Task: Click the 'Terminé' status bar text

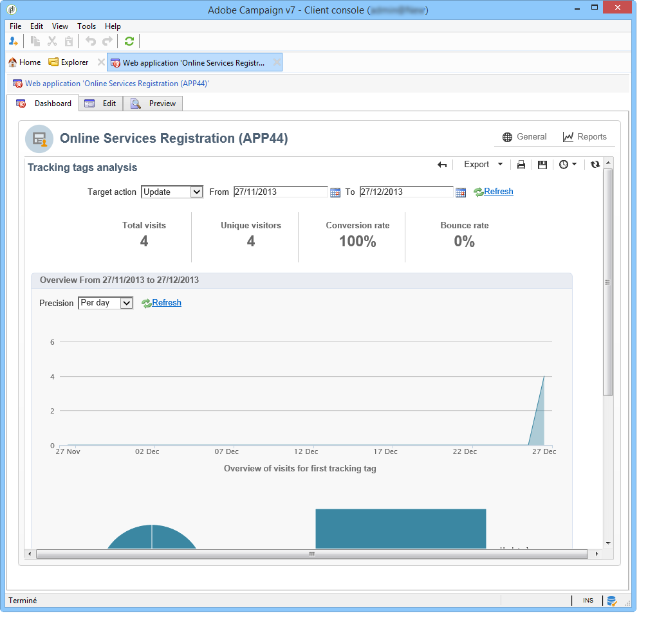Action: 23,601
